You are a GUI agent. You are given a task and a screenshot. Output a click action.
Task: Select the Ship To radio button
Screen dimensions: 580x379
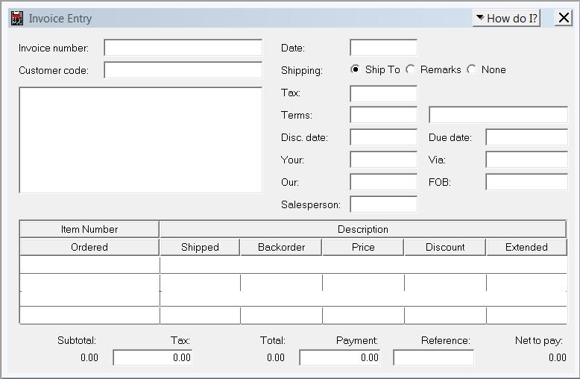356,69
